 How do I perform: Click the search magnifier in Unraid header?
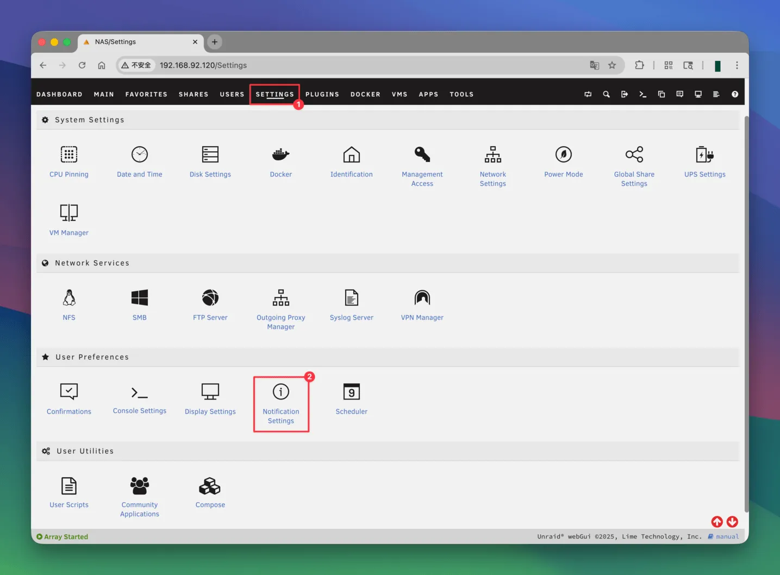pos(606,94)
